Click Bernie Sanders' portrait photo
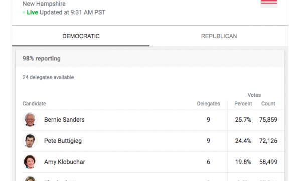Viewport: 301px width, 181px height. click(30, 120)
